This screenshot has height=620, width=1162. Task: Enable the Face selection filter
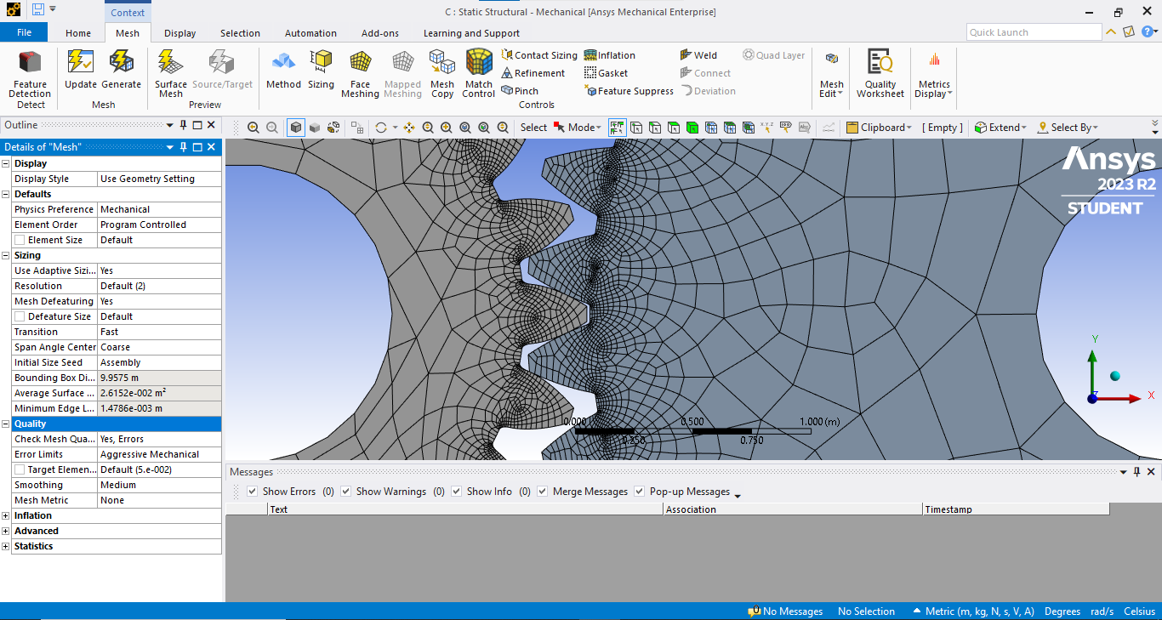674,128
